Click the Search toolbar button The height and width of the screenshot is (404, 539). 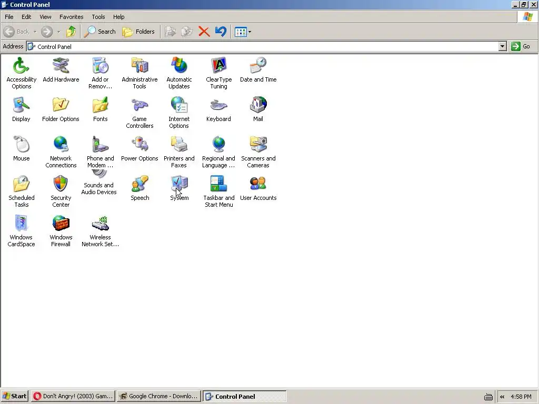click(x=99, y=32)
